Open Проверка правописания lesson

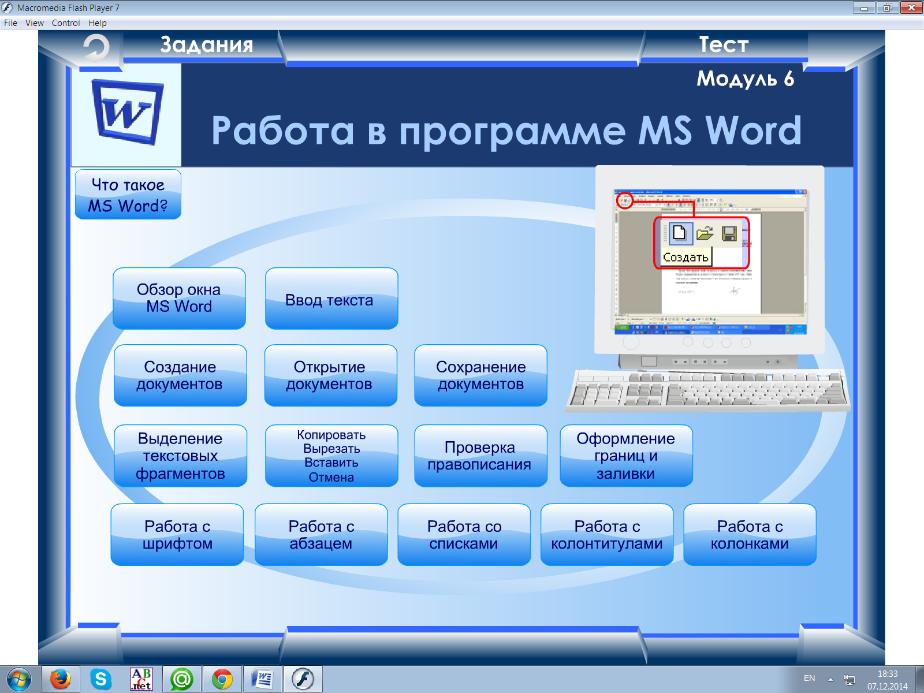480,456
